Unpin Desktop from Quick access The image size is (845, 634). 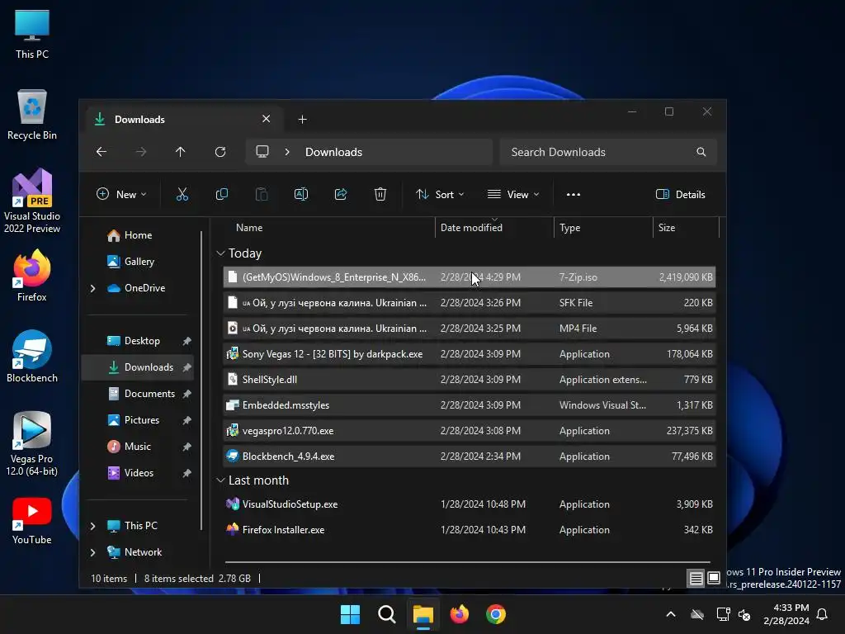click(186, 341)
